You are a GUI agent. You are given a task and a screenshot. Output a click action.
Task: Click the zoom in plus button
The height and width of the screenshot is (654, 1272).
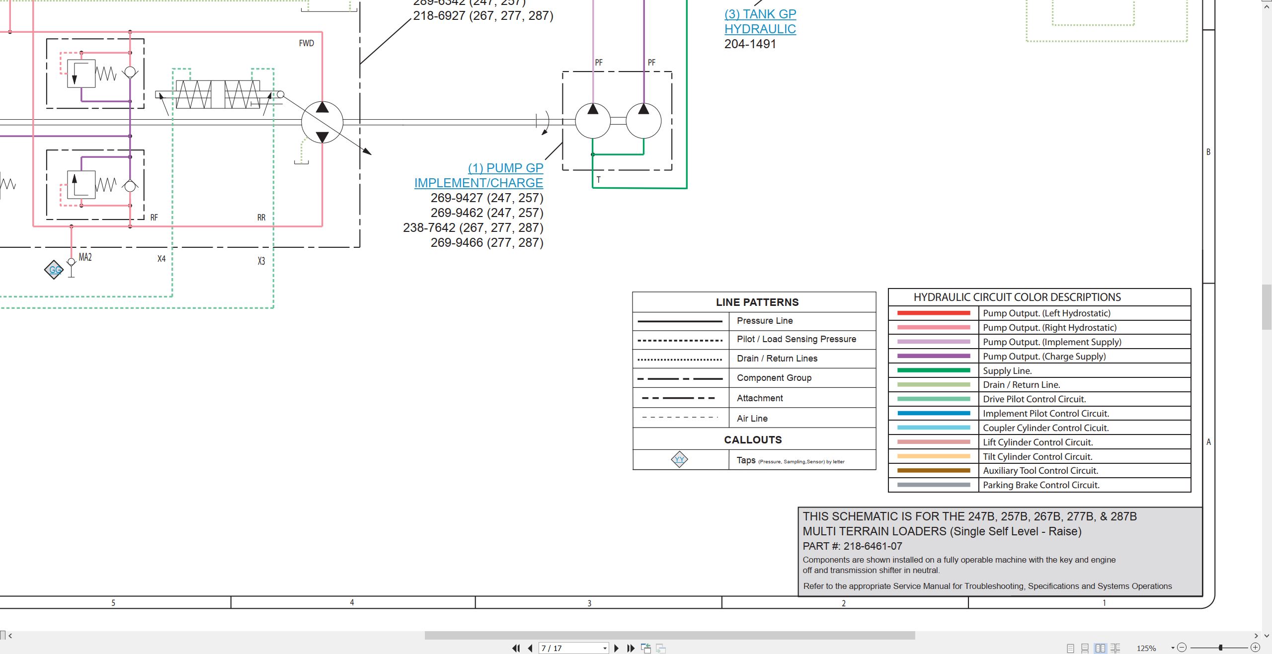tap(1256, 648)
